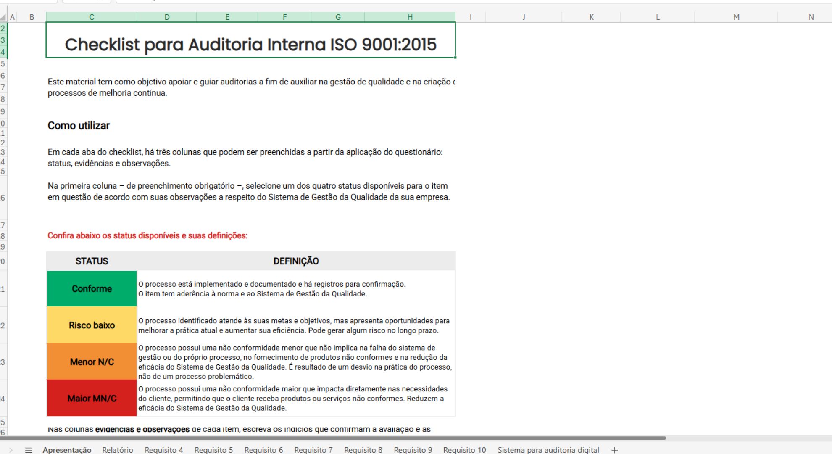Select column B header
The width and height of the screenshot is (832, 454).
coord(32,17)
